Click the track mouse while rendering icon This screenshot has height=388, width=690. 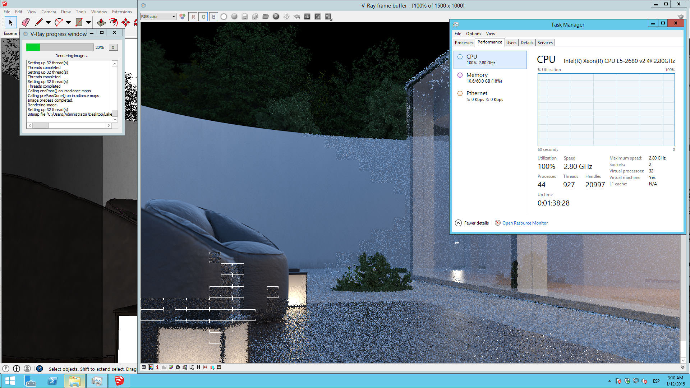[286, 17]
